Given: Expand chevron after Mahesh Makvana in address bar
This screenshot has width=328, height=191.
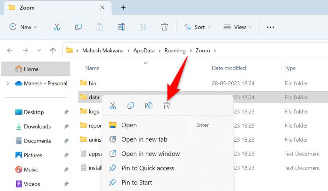Looking at the screenshot, I should coord(128,51).
